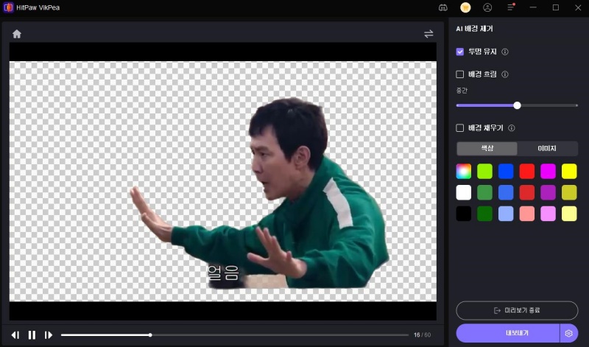The height and width of the screenshot is (347, 589).
Task: Click the 내보내기 export button
Action: pos(507,334)
